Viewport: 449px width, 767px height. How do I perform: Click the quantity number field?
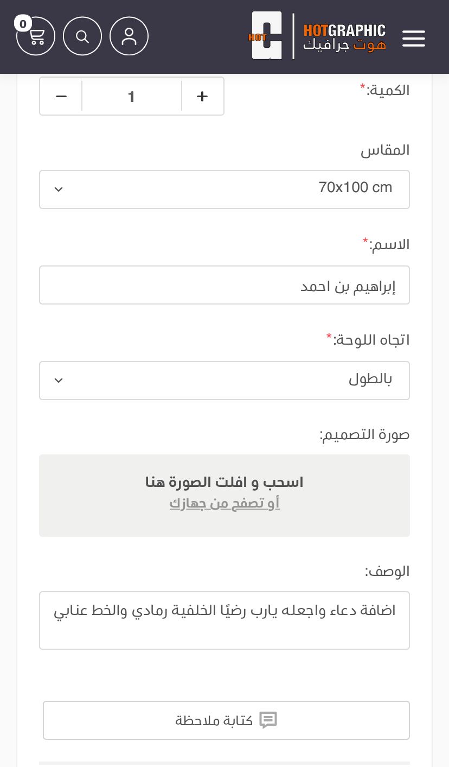[131, 97]
